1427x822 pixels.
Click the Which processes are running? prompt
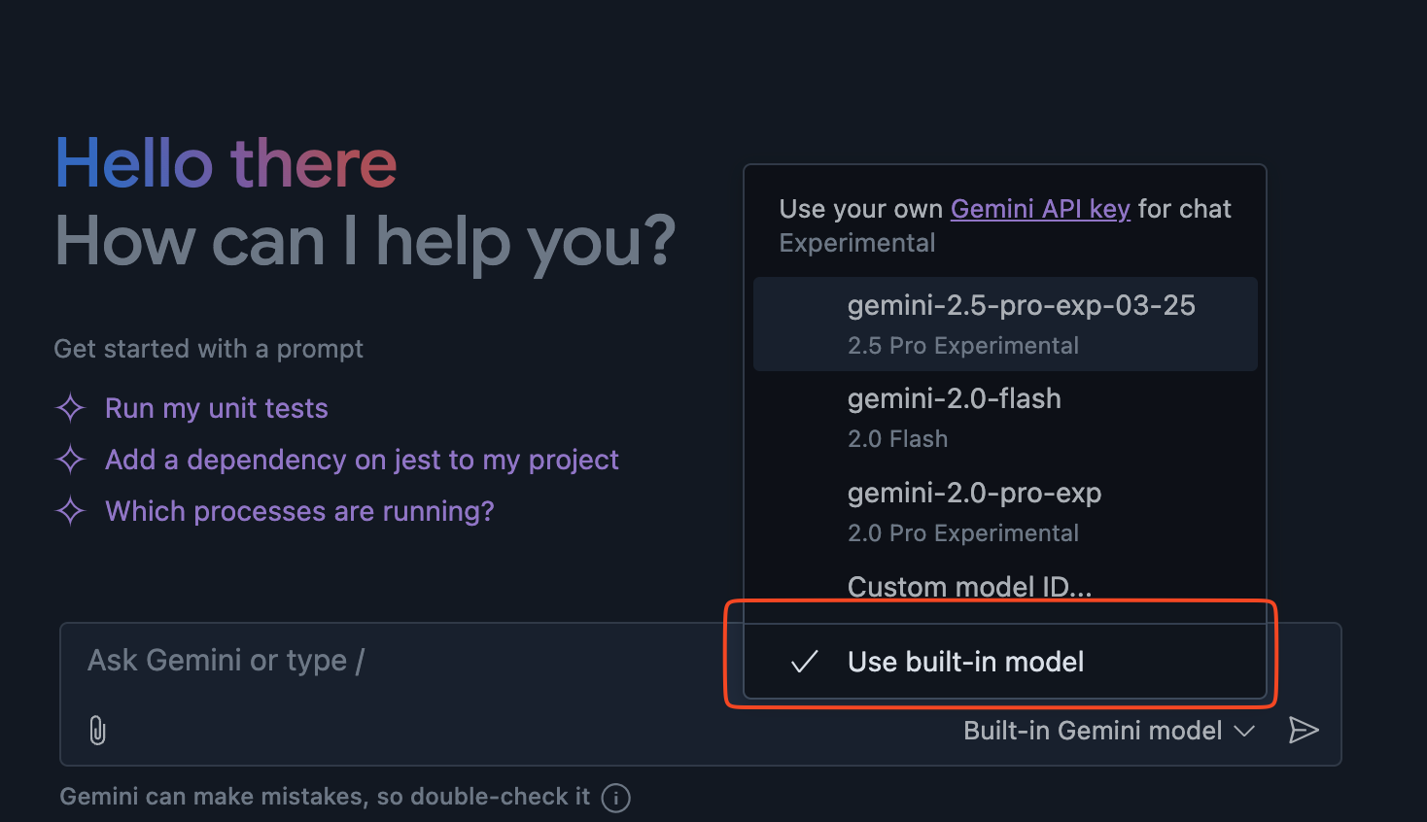click(x=299, y=511)
